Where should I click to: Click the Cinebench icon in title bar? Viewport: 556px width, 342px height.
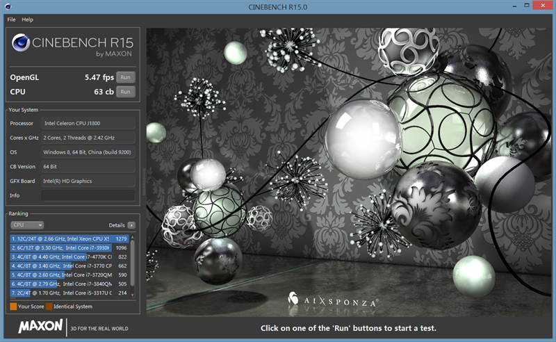coord(9,7)
